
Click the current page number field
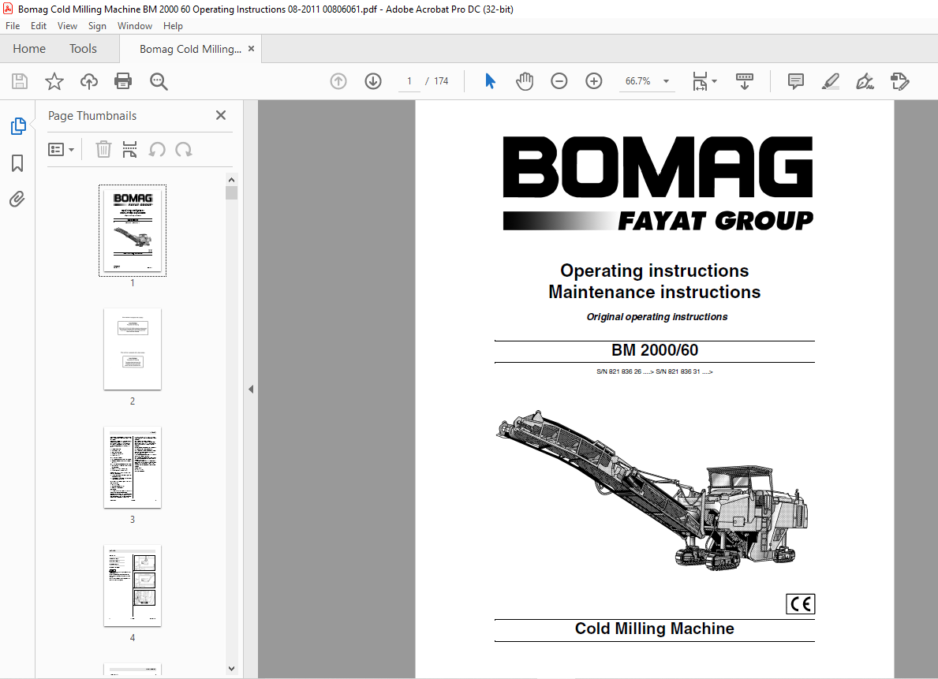pyautogui.click(x=409, y=81)
